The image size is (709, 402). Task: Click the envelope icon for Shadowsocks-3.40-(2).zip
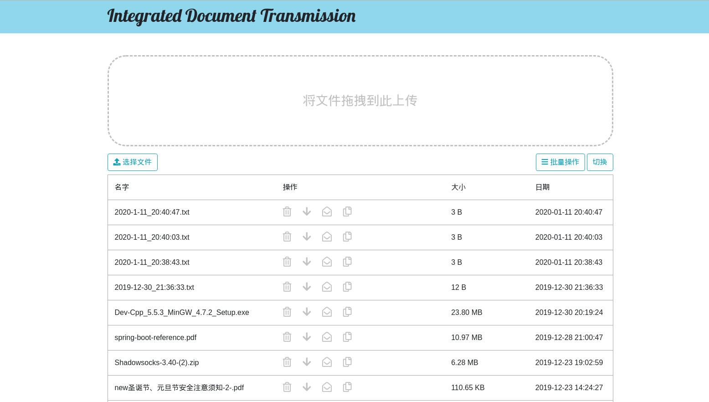[x=327, y=362]
